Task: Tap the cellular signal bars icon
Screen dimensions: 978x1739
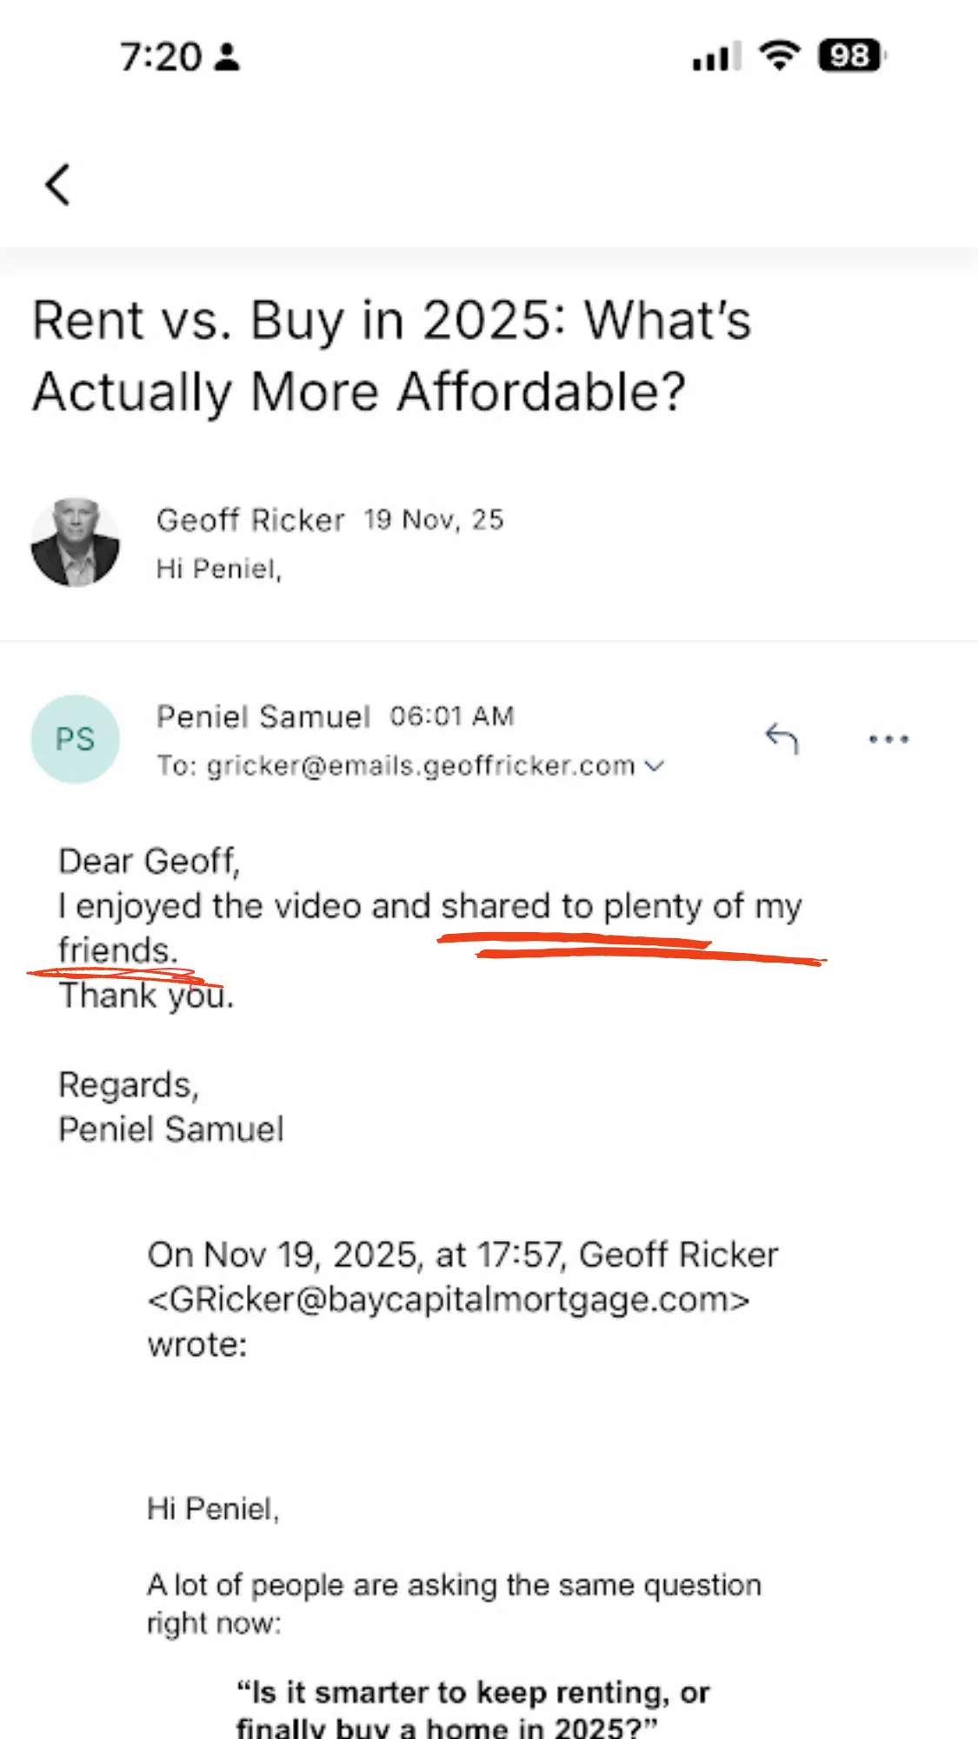Action: (715, 57)
